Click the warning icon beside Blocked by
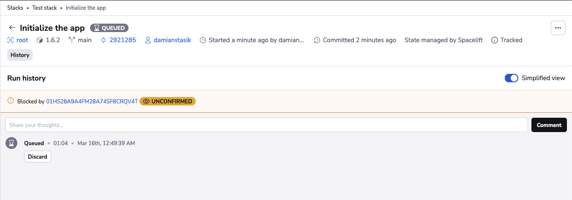The height and width of the screenshot is (200, 572). [x=11, y=101]
